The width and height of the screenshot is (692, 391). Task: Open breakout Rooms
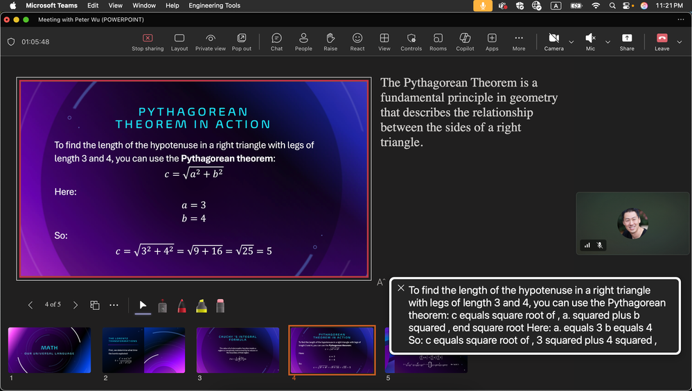438,42
